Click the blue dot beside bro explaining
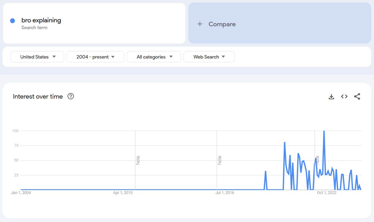This screenshot has height=222, width=374. point(12,21)
